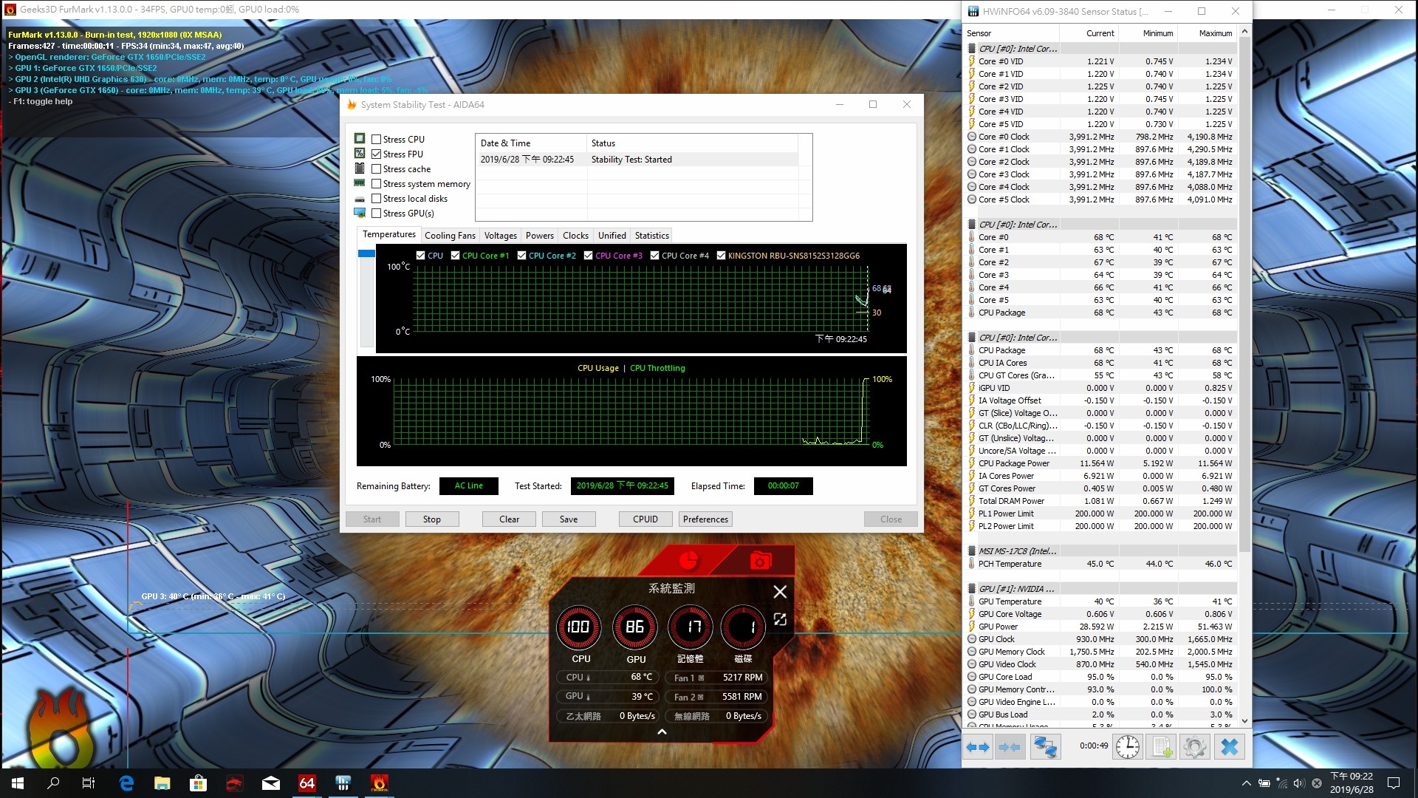Switch to the Powers tab
The image size is (1418, 798).
540,236
